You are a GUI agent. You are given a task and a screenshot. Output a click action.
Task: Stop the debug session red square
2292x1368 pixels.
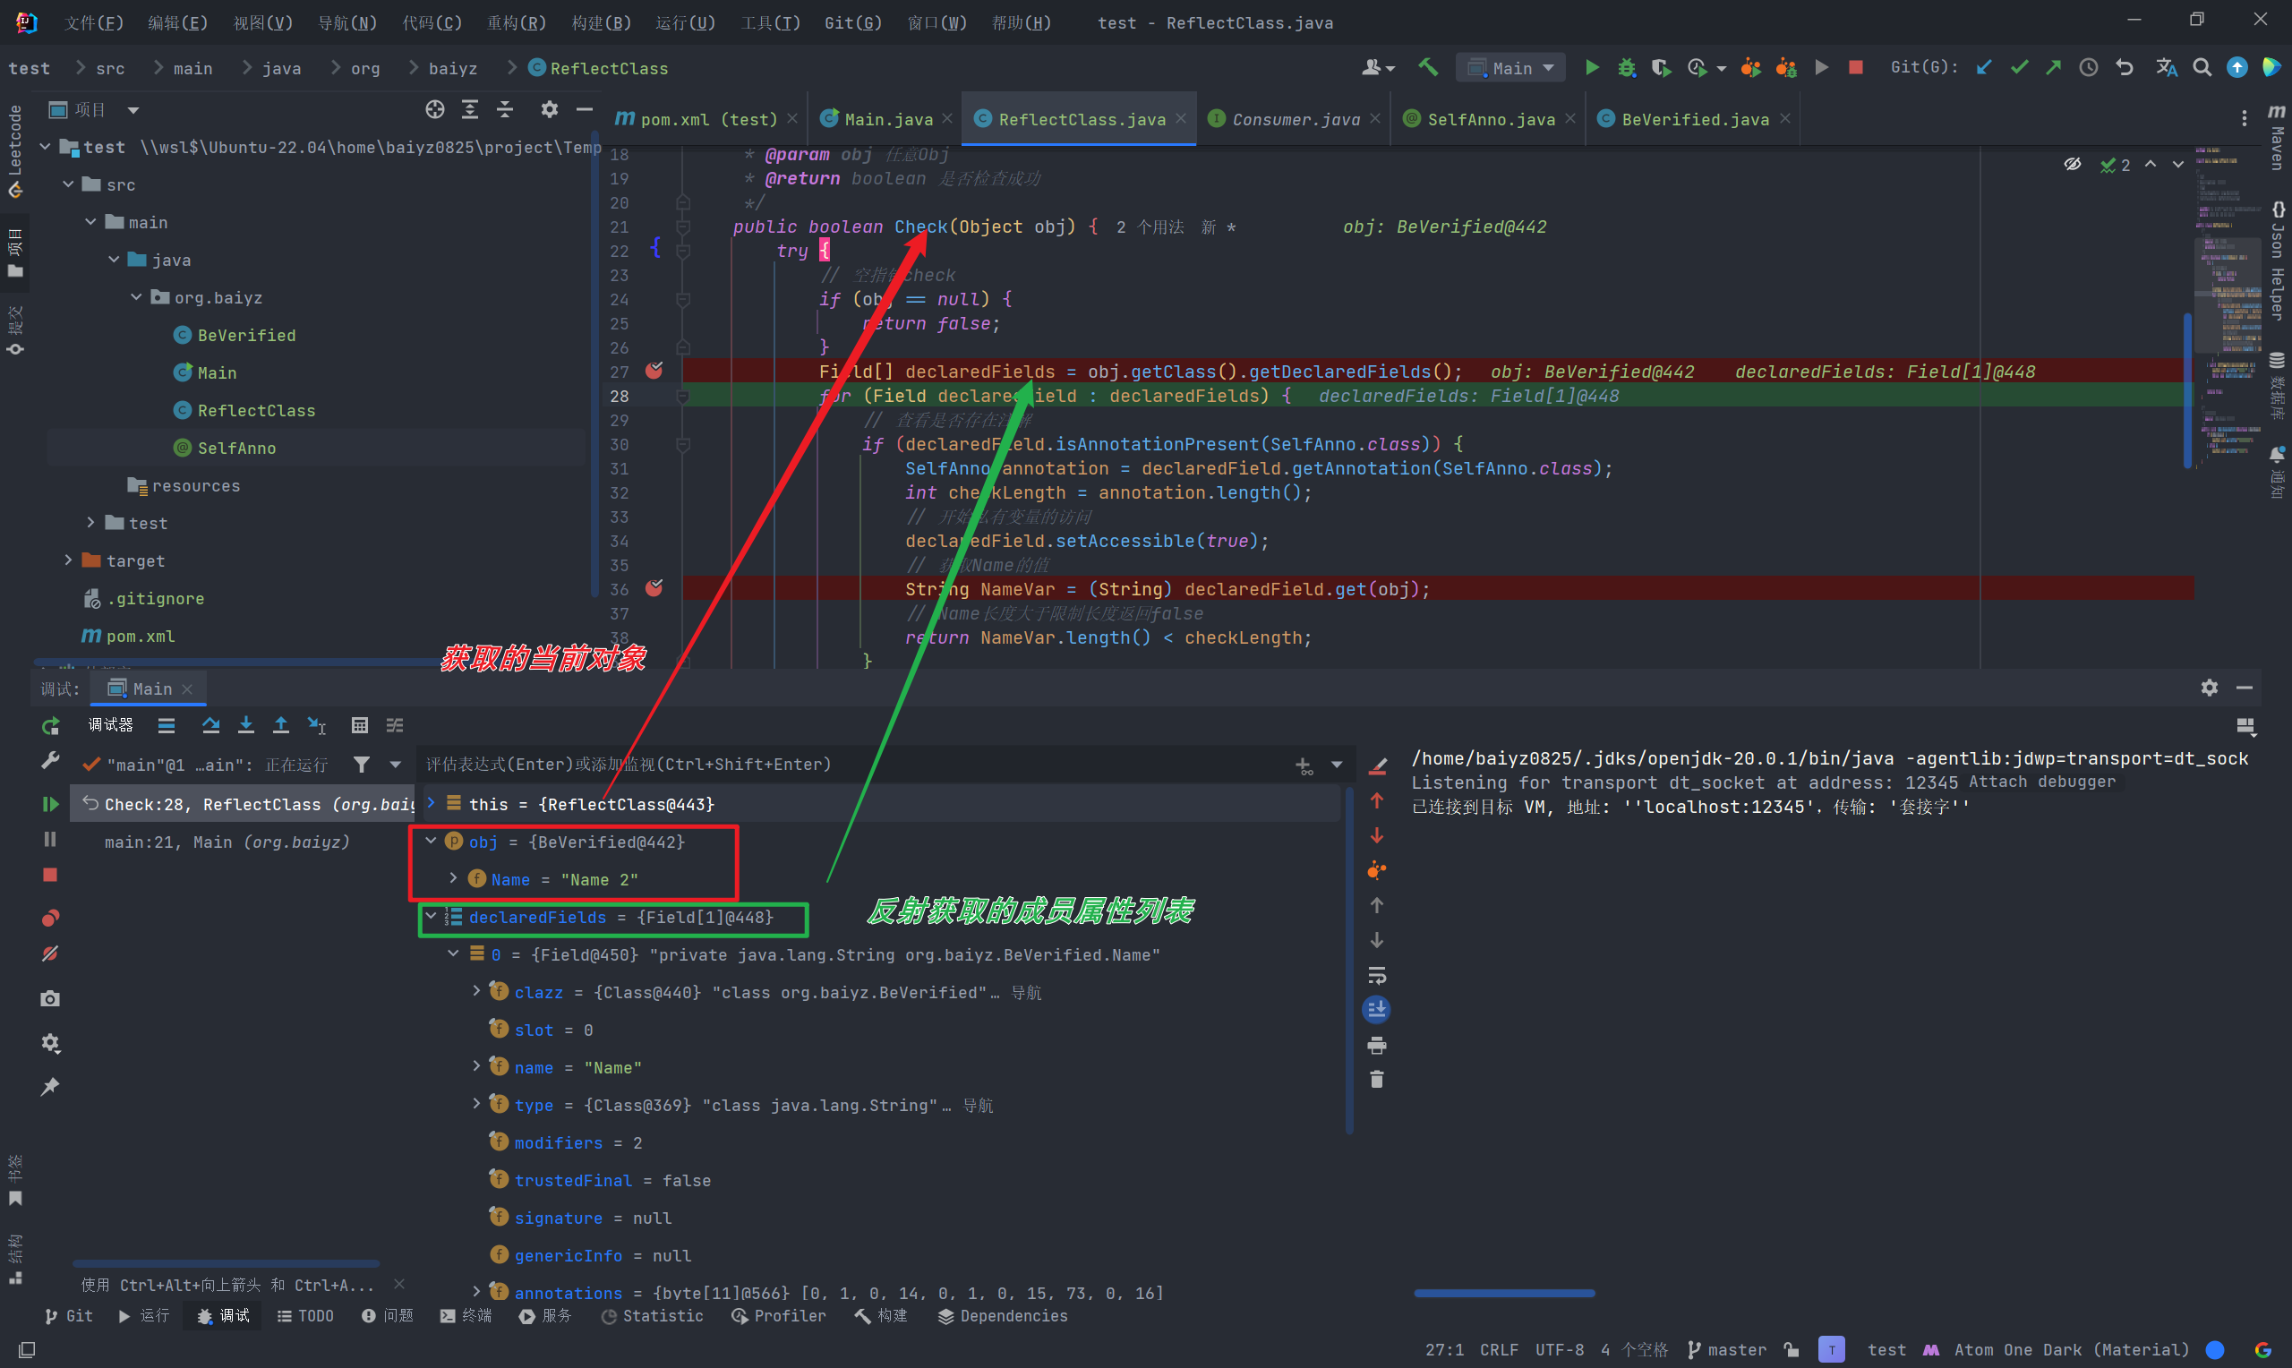(x=51, y=875)
